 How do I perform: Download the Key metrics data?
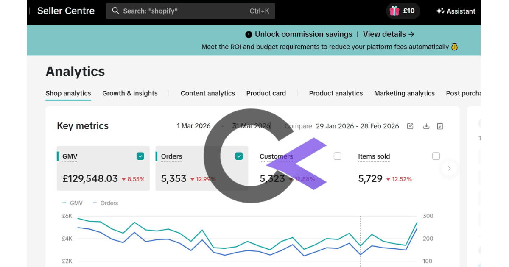click(426, 126)
